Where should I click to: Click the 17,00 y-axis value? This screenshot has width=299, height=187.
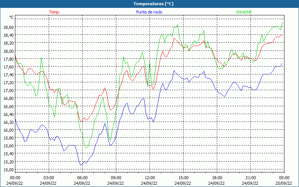tap(9, 91)
